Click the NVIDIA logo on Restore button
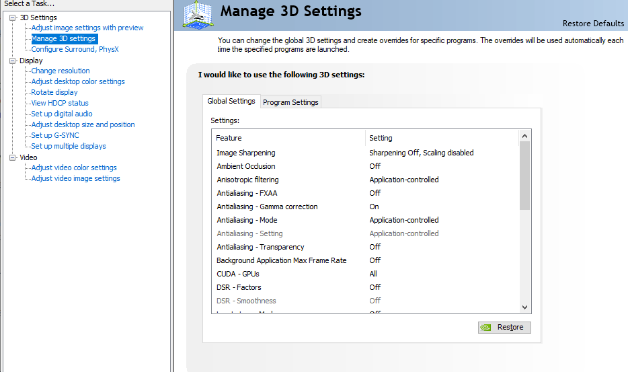Screen dimensions: 628x372 [487, 328]
